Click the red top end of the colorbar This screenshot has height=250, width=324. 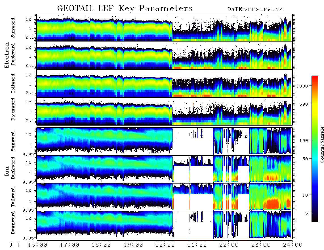[315, 79]
